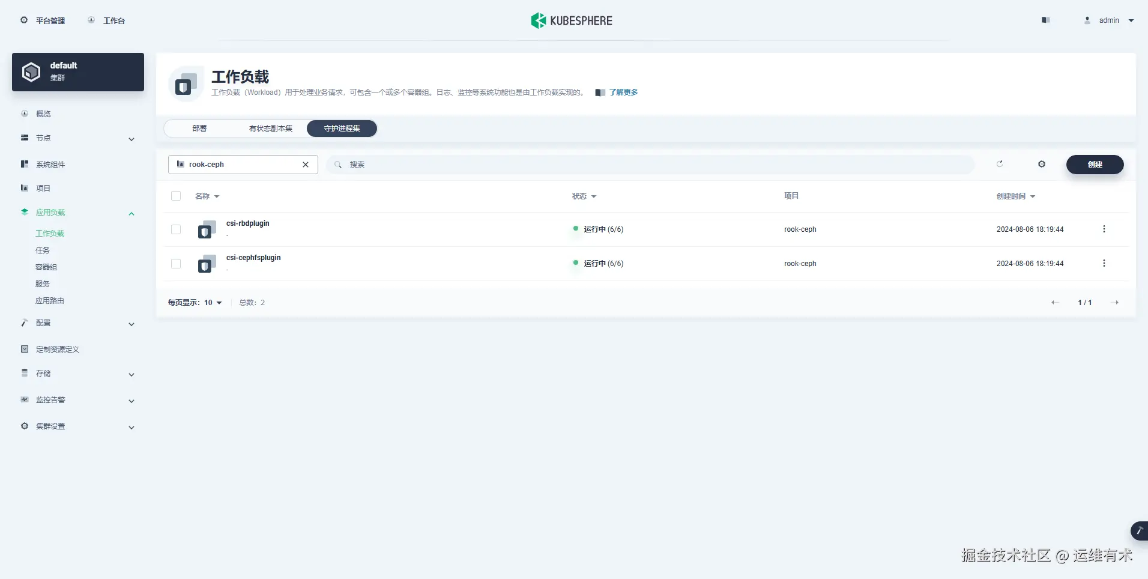Image resolution: width=1148 pixels, height=579 pixels.
Task: Open the admin account dropdown arrow
Action: (1131, 20)
